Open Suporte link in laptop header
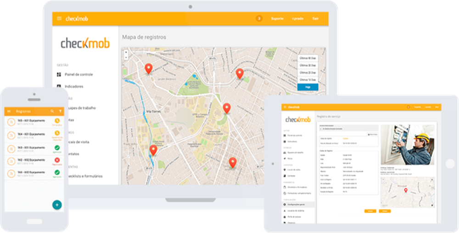The height and width of the screenshot is (233, 459). 277,18
